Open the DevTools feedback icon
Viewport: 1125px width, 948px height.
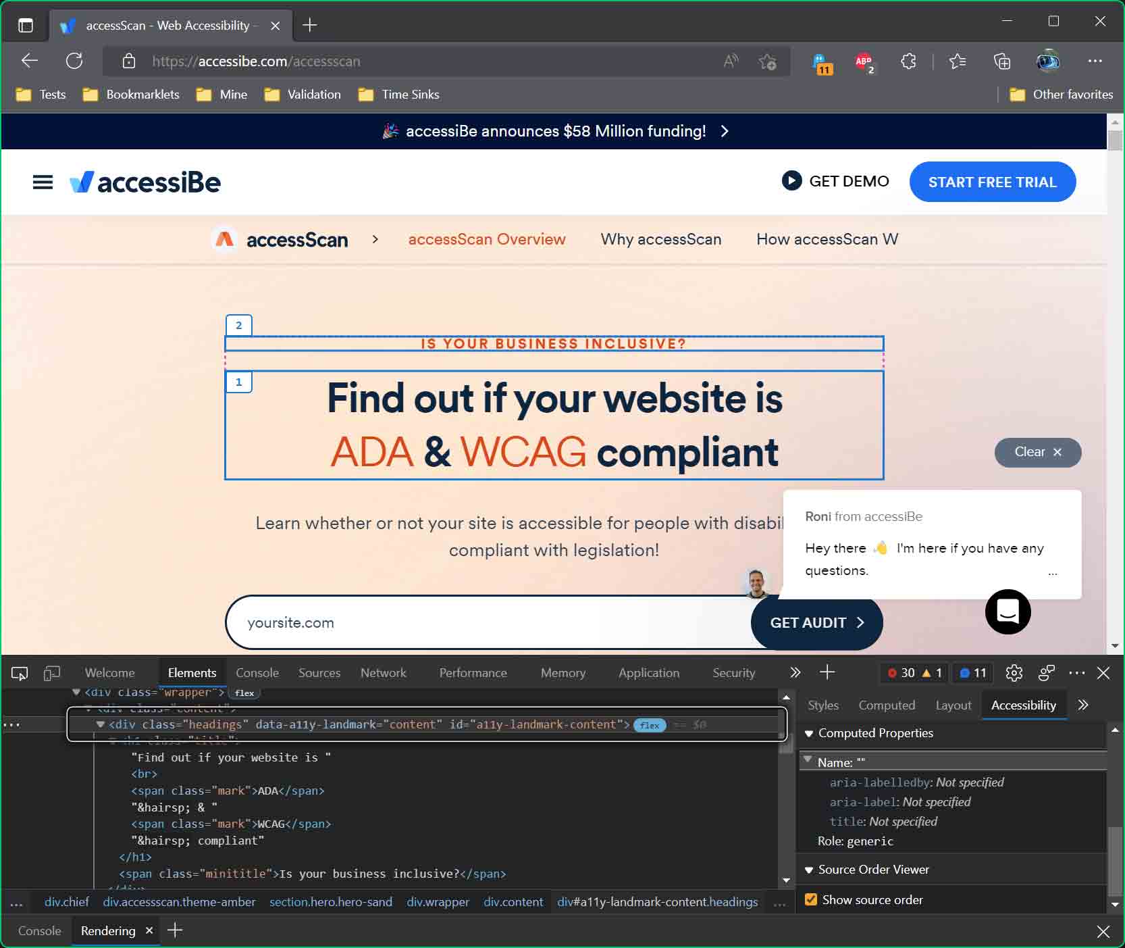tap(1047, 673)
